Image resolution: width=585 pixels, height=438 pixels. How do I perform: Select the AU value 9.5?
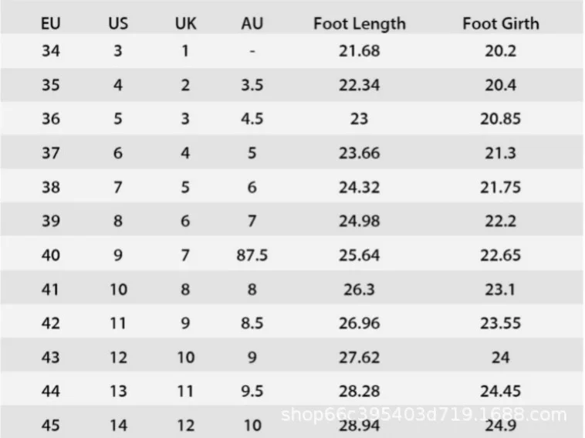coord(252,391)
